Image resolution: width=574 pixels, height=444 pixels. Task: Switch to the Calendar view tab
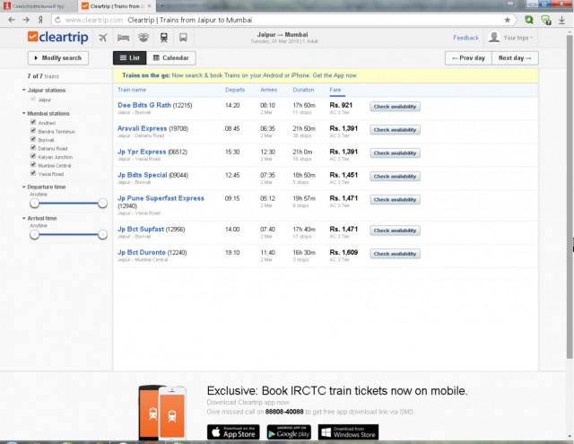tap(170, 57)
